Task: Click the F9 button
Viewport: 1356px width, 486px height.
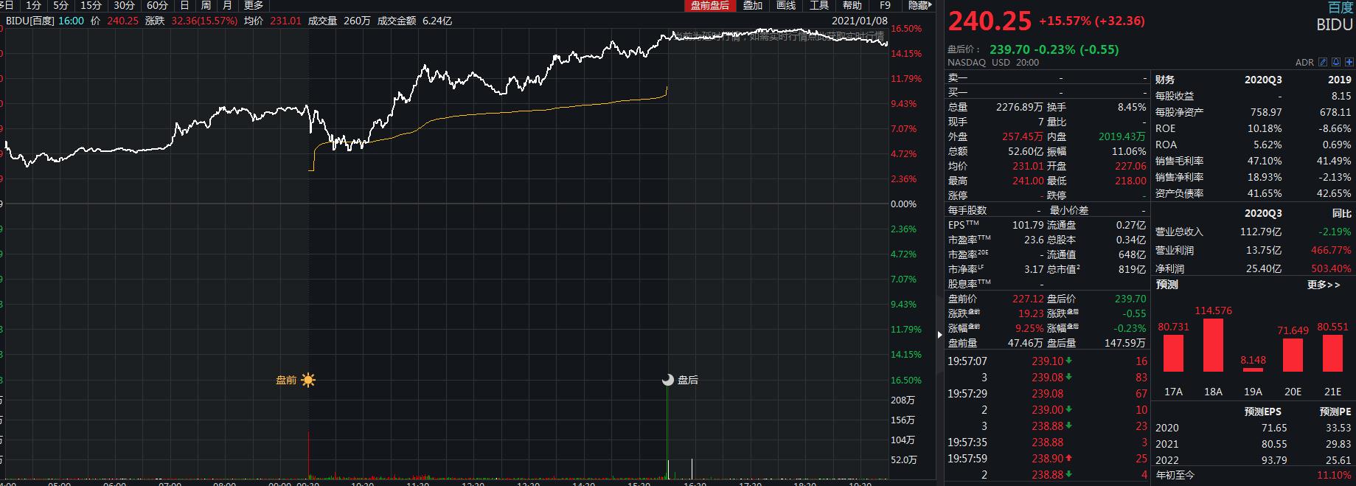Action: click(x=886, y=5)
